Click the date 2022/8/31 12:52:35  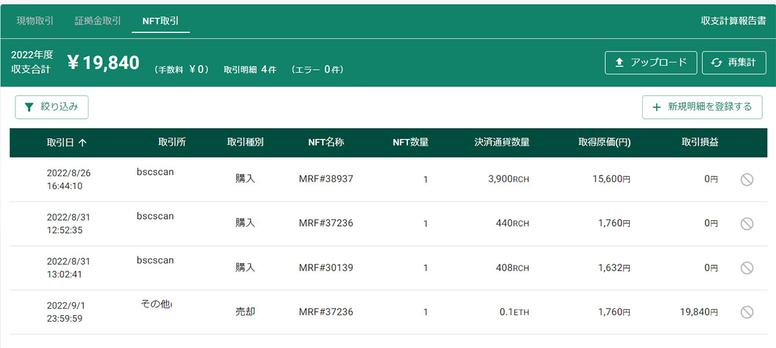pyautogui.click(x=69, y=223)
